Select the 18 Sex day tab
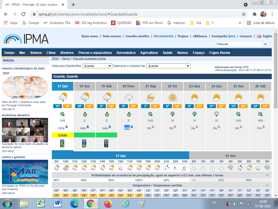The height and width of the screenshot is (209, 278). coord(85,86)
